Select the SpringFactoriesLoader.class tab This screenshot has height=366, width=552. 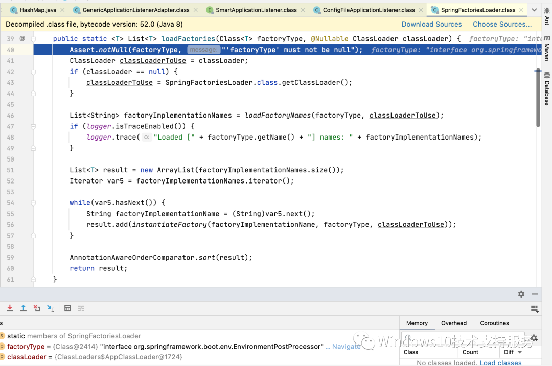click(478, 10)
